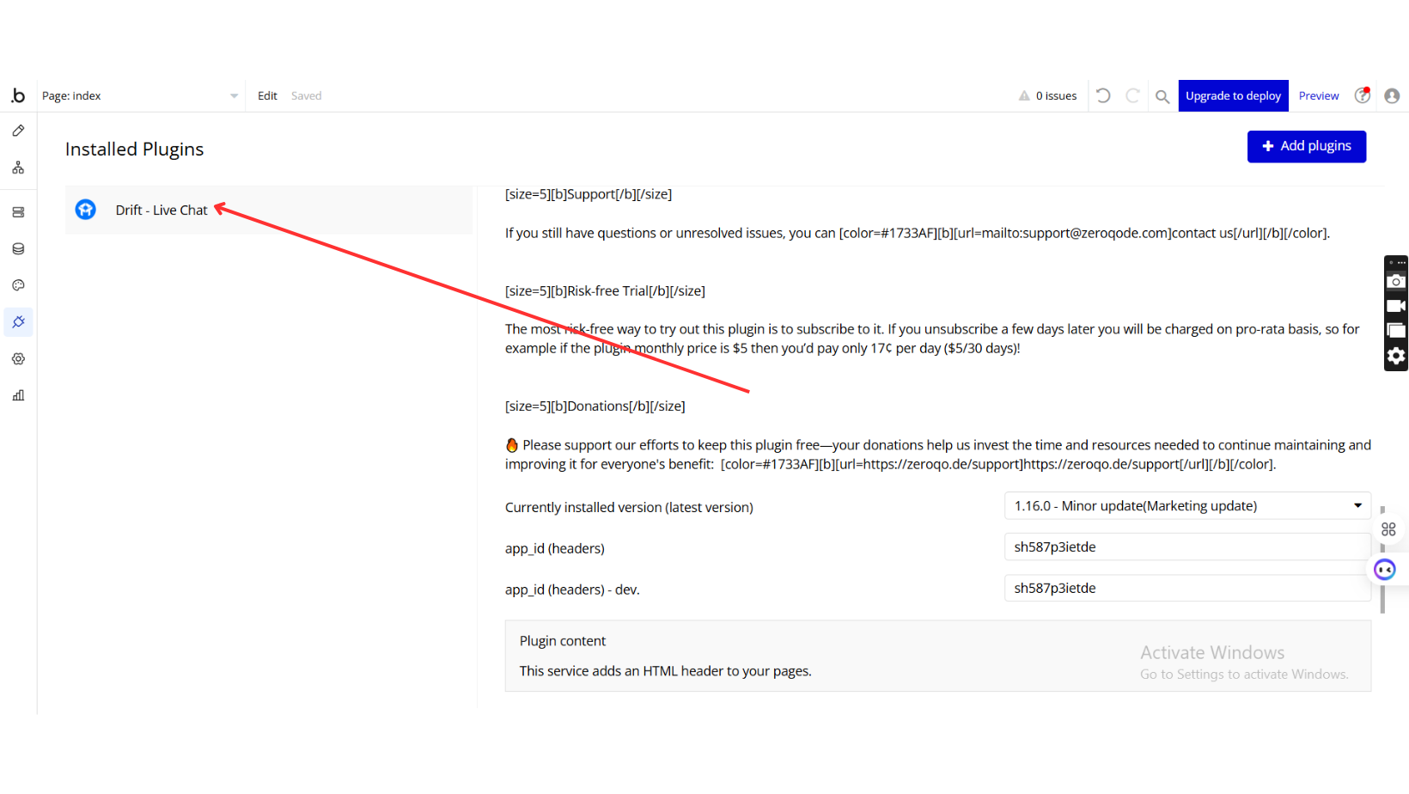The height and width of the screenshot is (794, 1409).
Task: Open the Workflow tab icon in the sidebar
Action: [x=18, y=168]
